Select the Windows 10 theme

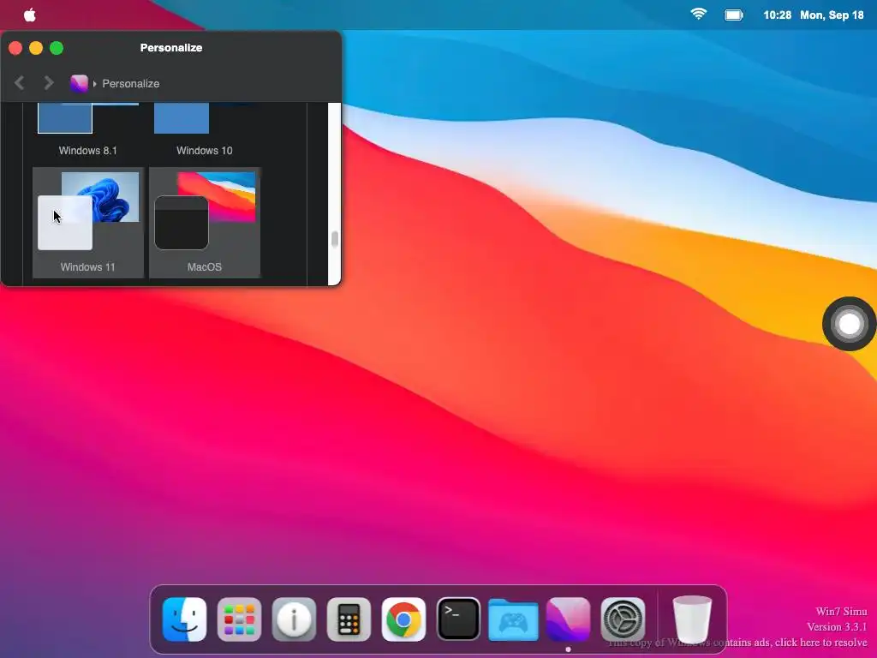pyautogui.click(x=205, y=131)
